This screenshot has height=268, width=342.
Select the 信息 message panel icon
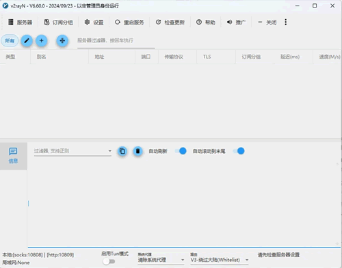tap(13, 156)
